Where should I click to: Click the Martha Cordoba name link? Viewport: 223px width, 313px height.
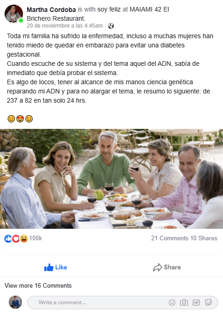pos(51,9)
